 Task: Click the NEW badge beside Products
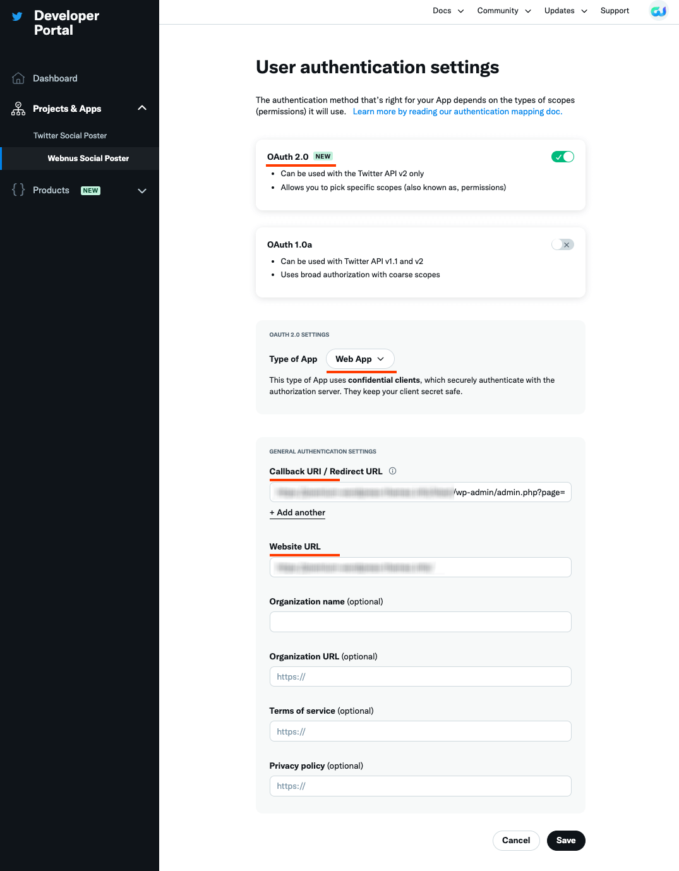point(91,191)
